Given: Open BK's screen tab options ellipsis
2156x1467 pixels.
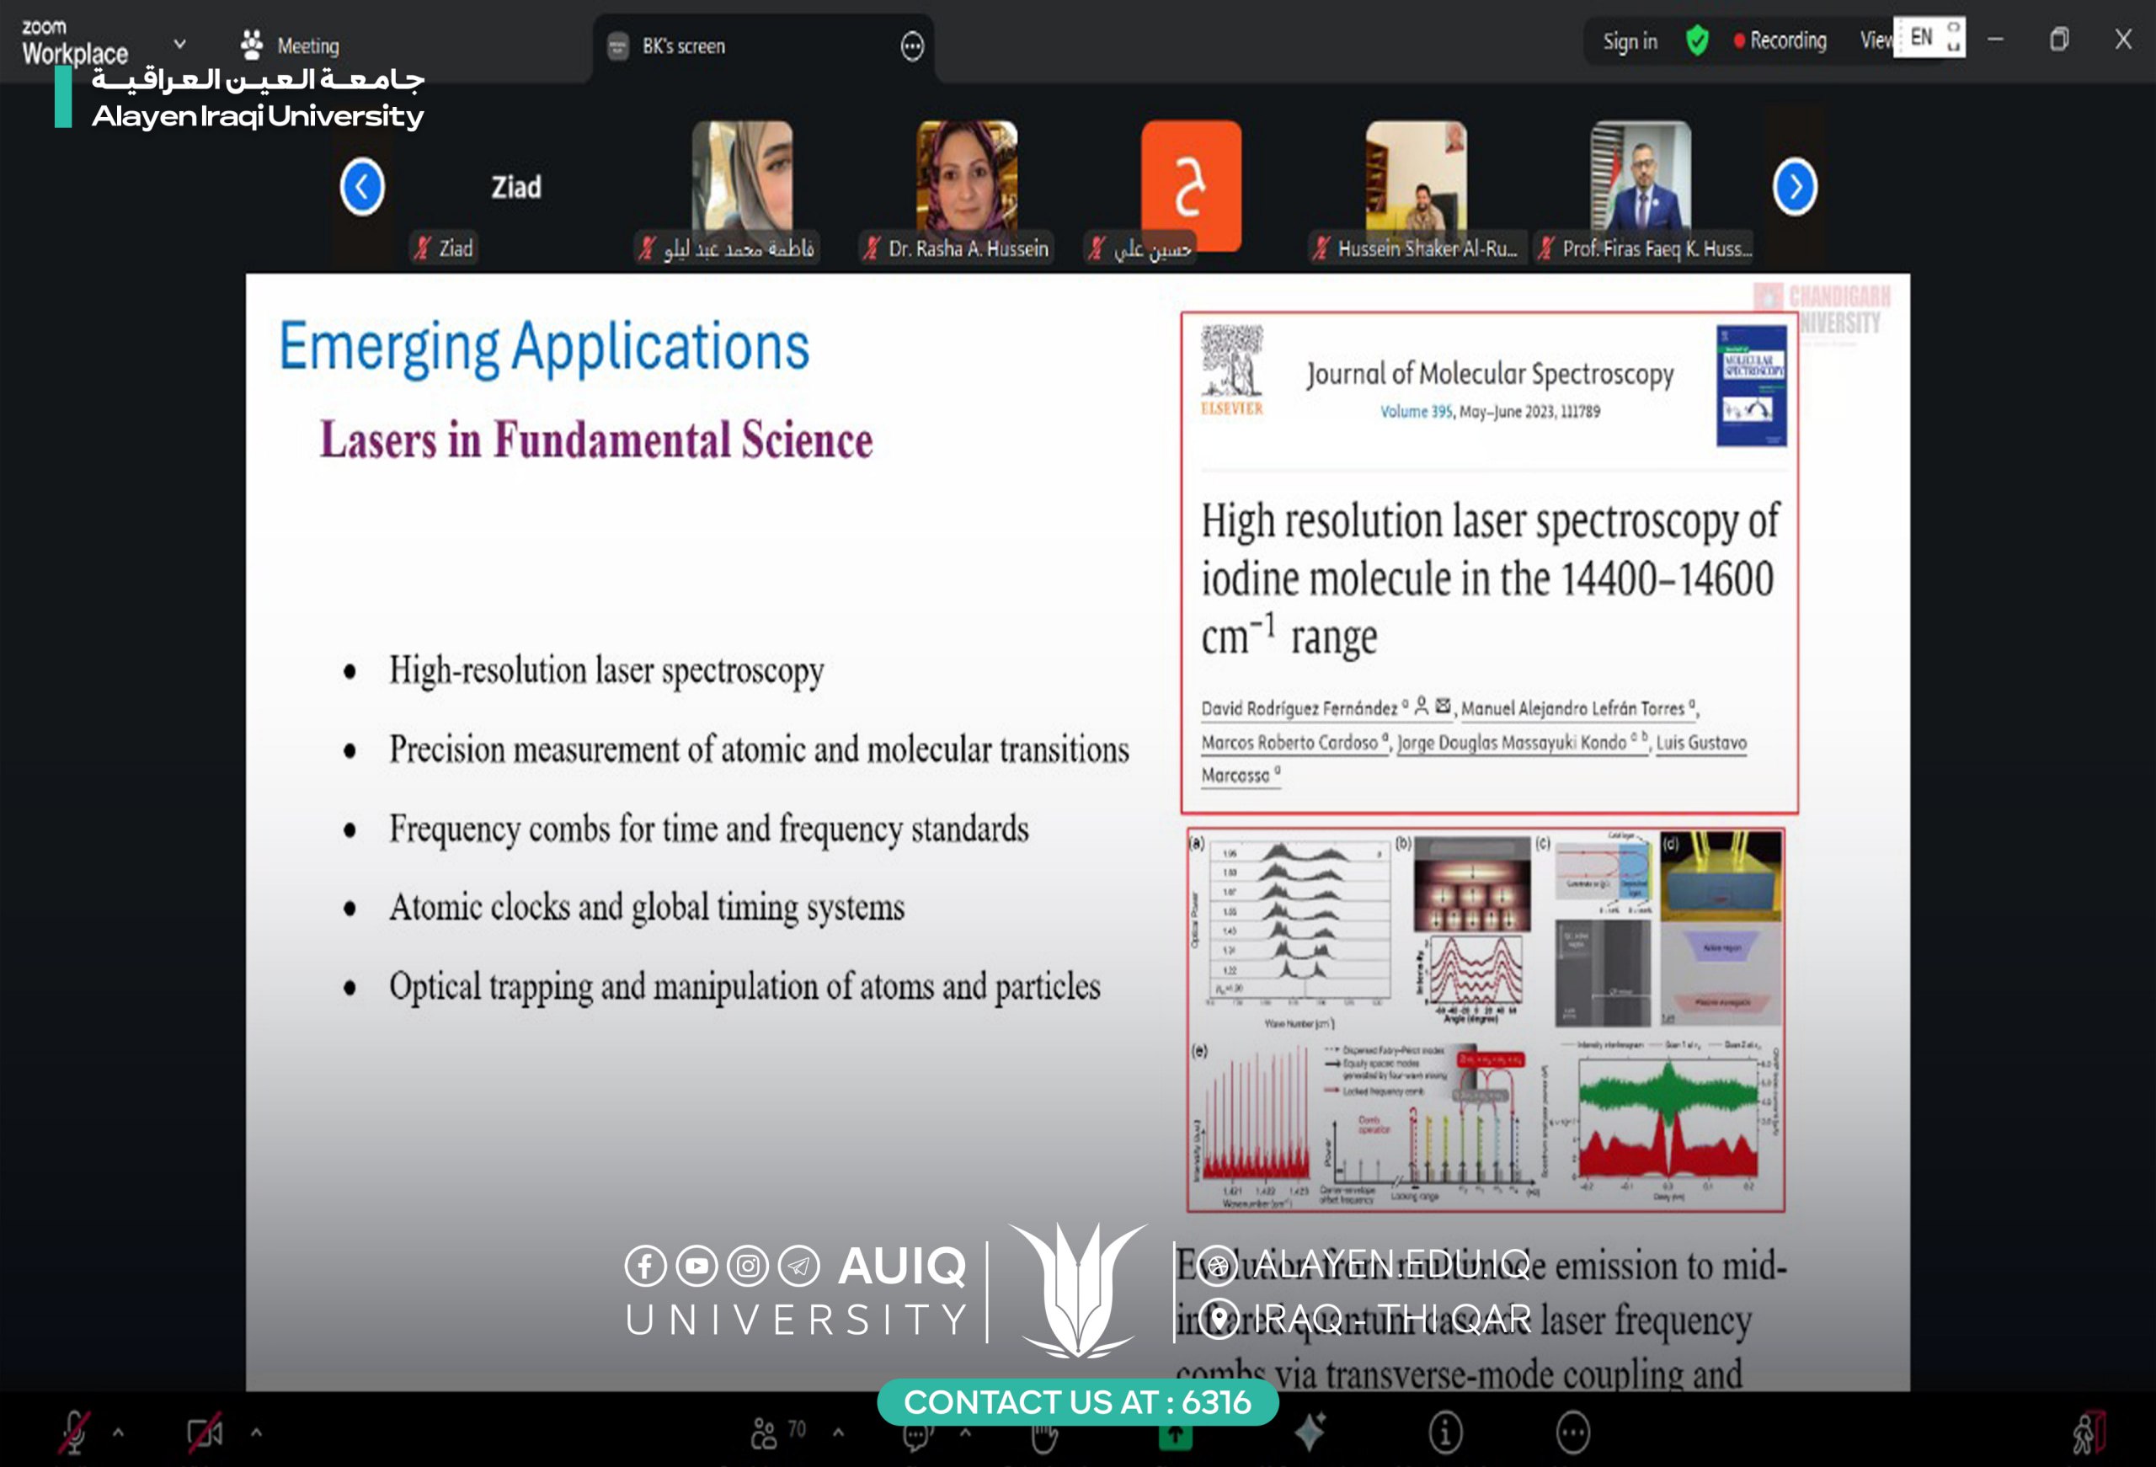Looking at the screenshot, I should (x=912, y=46).
